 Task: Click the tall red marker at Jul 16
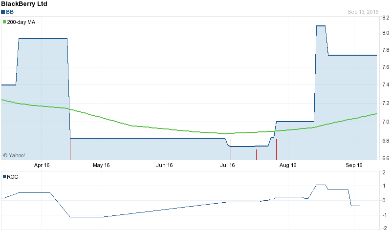(228, 136)
